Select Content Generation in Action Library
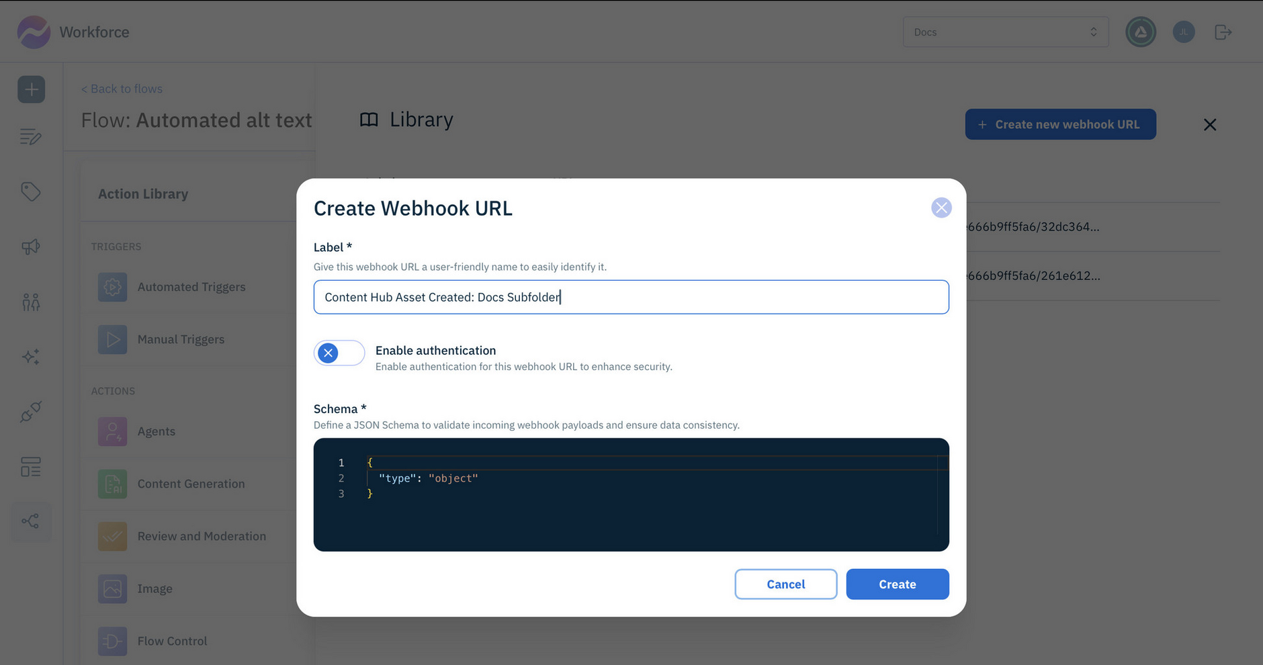 [191, 484]
